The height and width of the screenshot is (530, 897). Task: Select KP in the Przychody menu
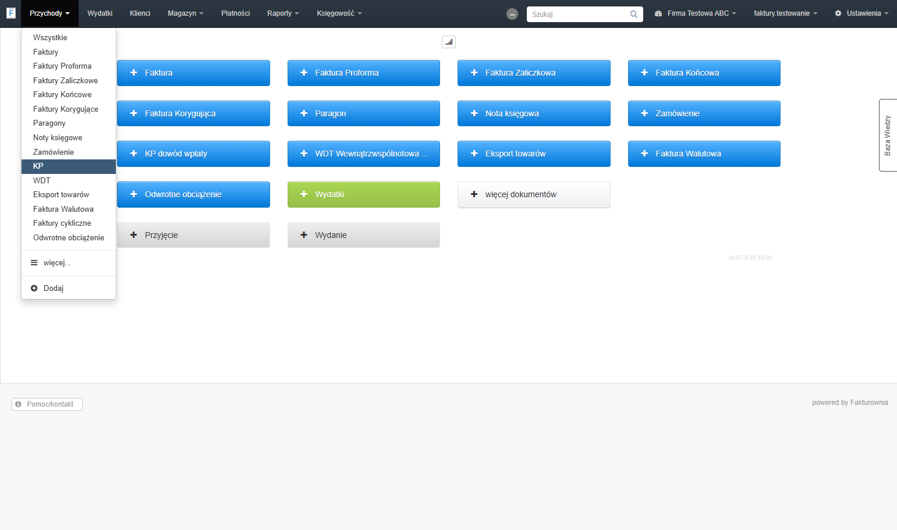[x=69, y=166]
